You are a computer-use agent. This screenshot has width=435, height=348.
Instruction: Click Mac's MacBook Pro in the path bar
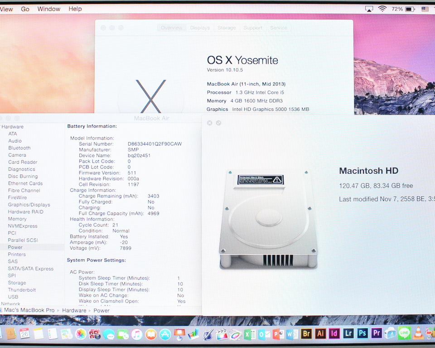pos(29,310)
